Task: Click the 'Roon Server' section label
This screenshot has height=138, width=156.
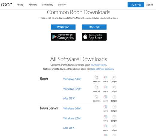Action: coord(49,108)
